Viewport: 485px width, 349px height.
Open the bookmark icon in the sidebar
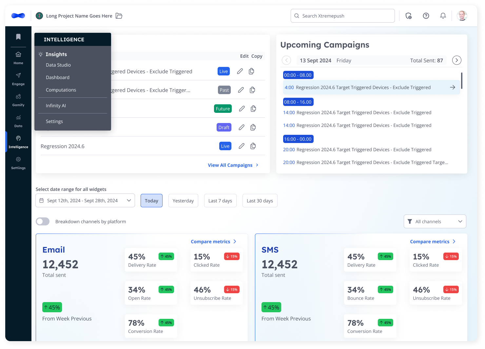18,37
